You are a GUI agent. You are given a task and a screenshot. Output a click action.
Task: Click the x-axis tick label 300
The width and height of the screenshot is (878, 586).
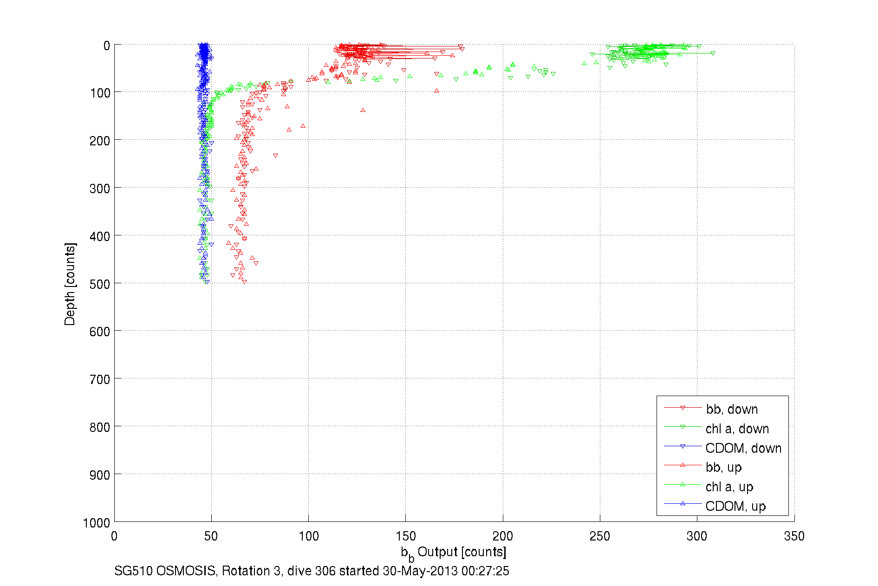point(696,536)
